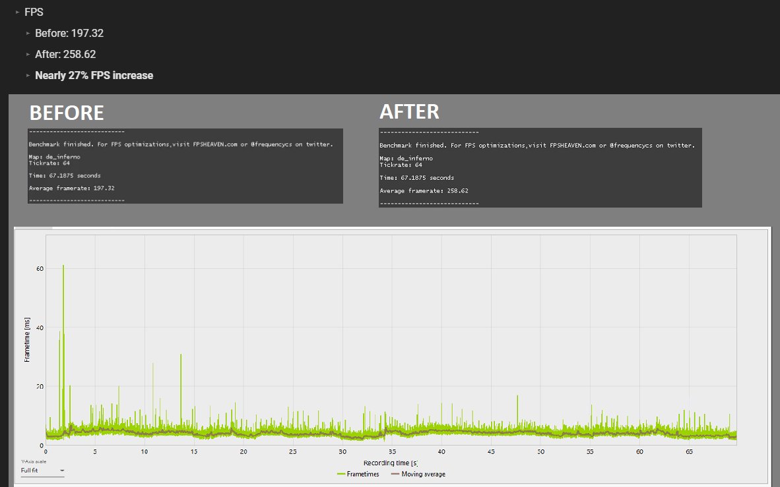Open the Full fit Y-axis scale dropdown
The width and height of the screenshot is (780, 487).
(41, 471)
